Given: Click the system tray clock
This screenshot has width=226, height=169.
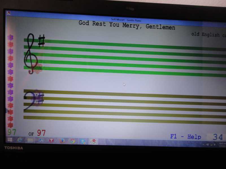Looking at the screenshot, I should [x=222, y=145].
